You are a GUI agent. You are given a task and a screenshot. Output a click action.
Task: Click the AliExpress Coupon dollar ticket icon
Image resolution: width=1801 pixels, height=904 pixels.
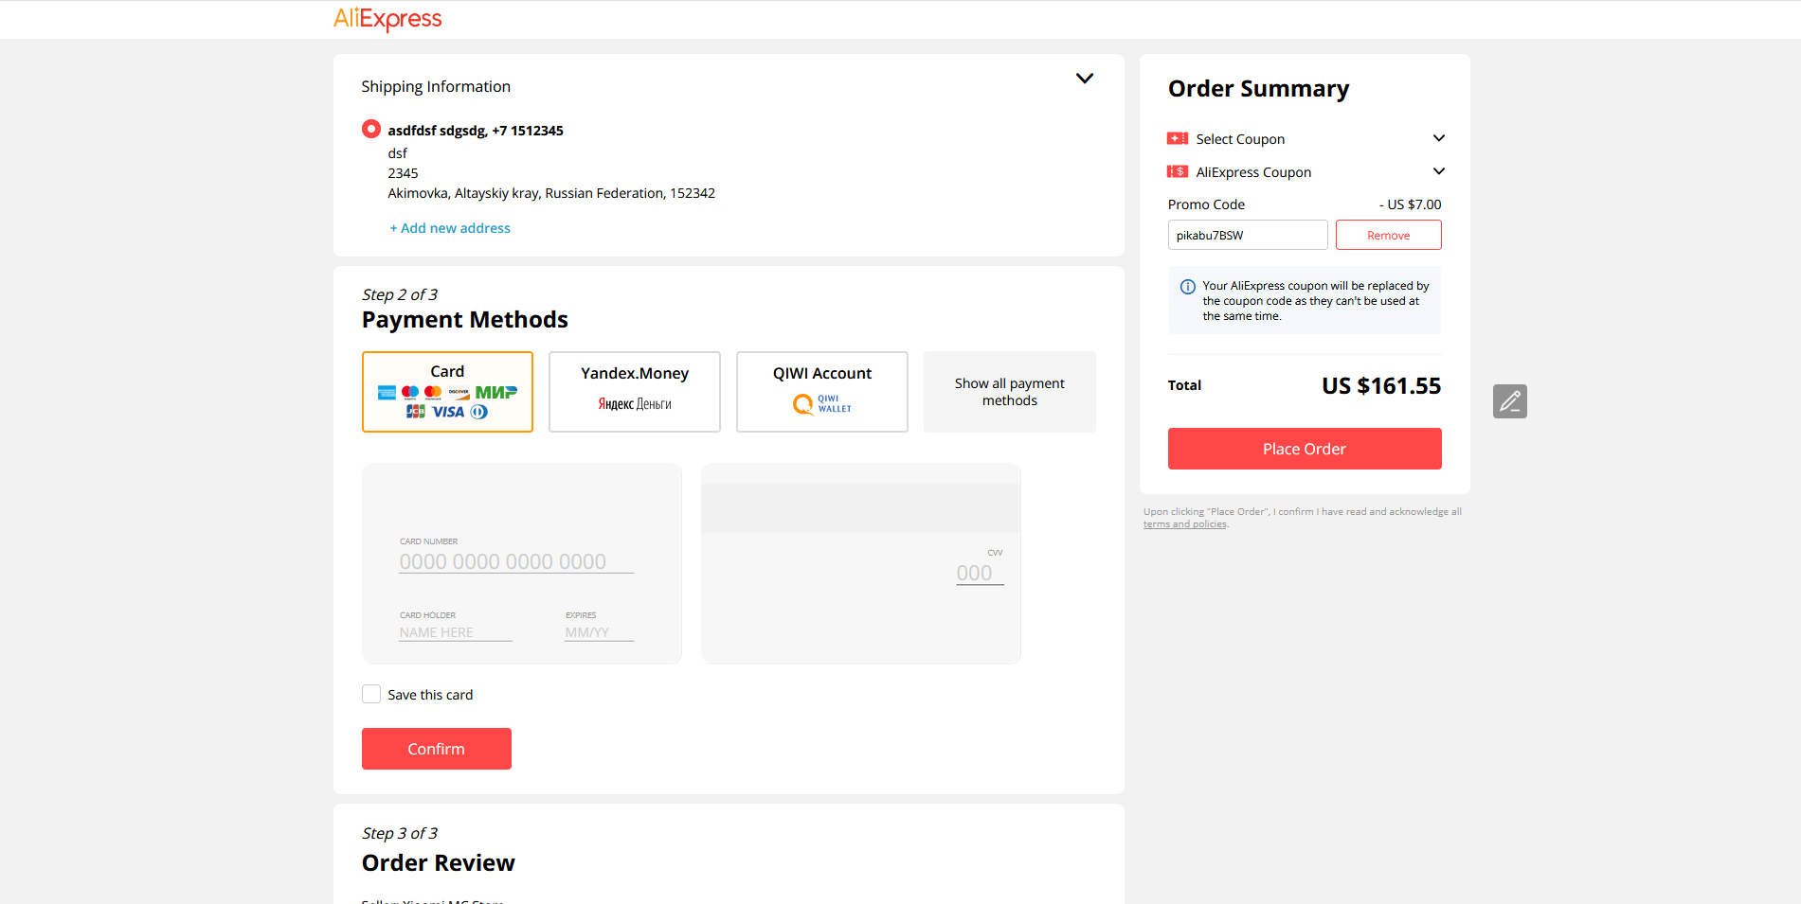1178,171
